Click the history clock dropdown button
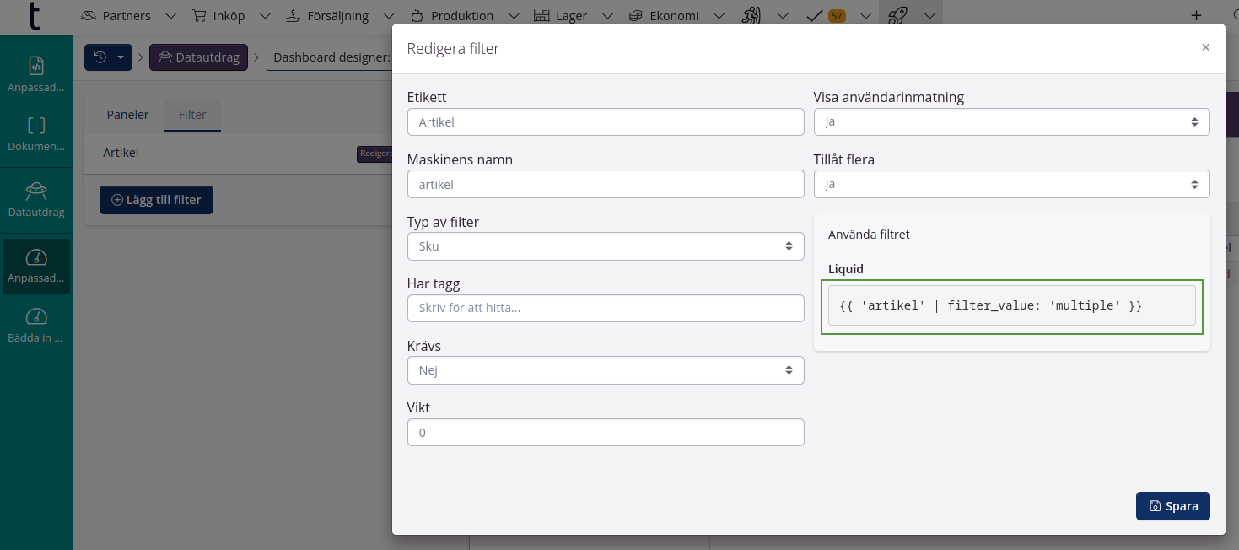Image resolution: width=1239 pixels, height=550 pixels. click(108, 57)
